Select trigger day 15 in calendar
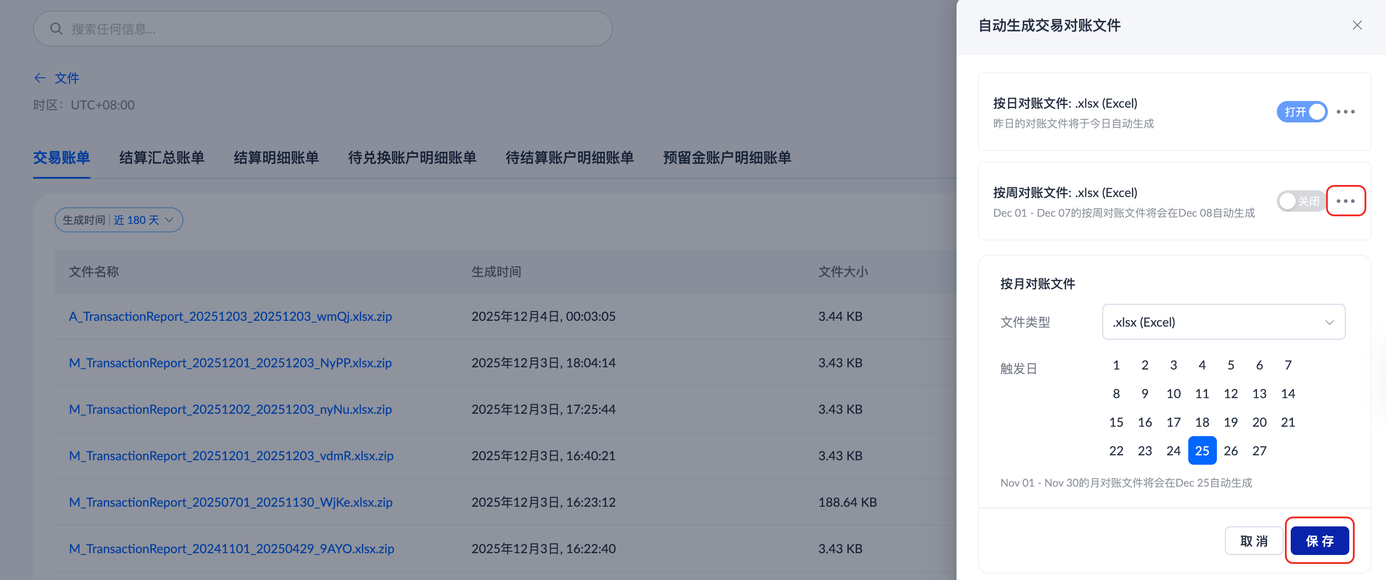This screenshot has width=1386, height=580. [x=1116, y=422]
